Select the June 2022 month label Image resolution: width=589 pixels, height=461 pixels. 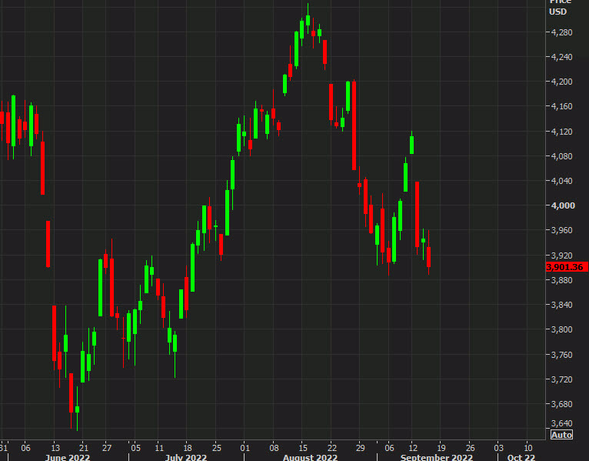pos(68,457)
